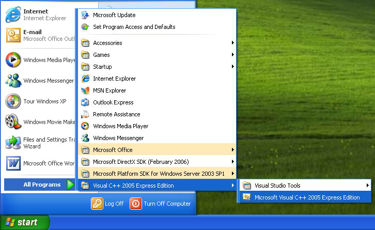
Task: Click the E-mail Outlook icon
Action: [x=13, y=35]
